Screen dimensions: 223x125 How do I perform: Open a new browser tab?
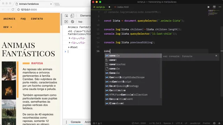pyautogui.click(x=57, y=4)
